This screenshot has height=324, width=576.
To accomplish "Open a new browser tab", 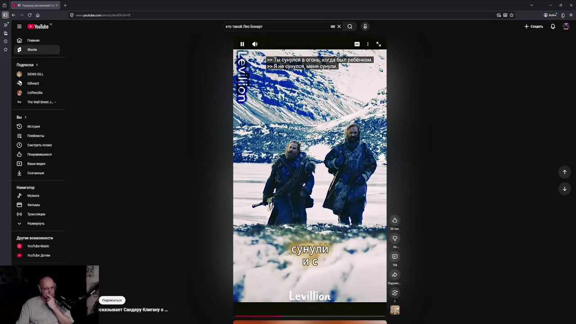I will click(65, 5).
